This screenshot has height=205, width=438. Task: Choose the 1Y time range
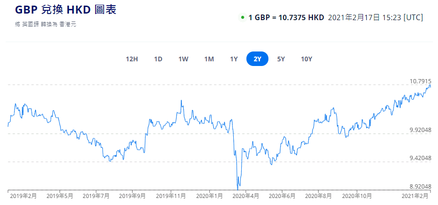pyautogui.click(x=234, y=59)
